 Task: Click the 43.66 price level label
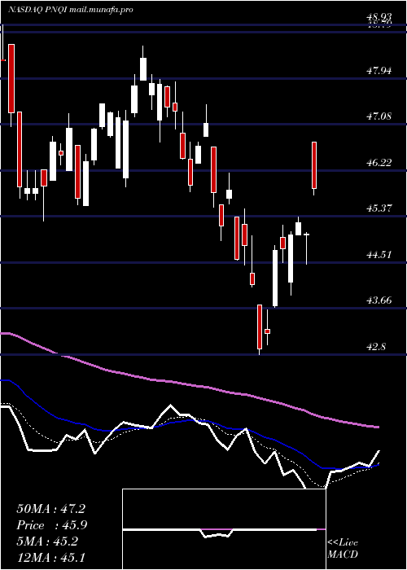(x=379, y=300)
